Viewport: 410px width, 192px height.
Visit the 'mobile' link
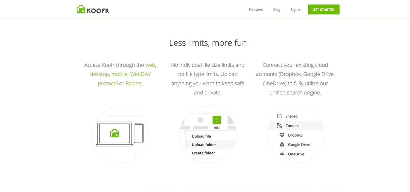pyautogui.click(x=120, y=74)
